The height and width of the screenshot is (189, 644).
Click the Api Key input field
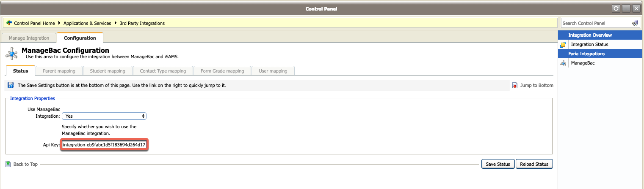tap(104, 145)
